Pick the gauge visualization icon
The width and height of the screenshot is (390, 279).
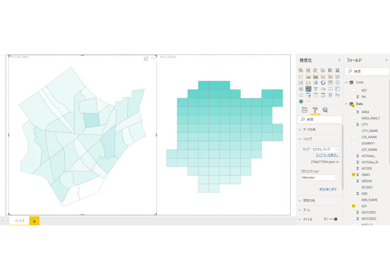[x=323, y=89]
